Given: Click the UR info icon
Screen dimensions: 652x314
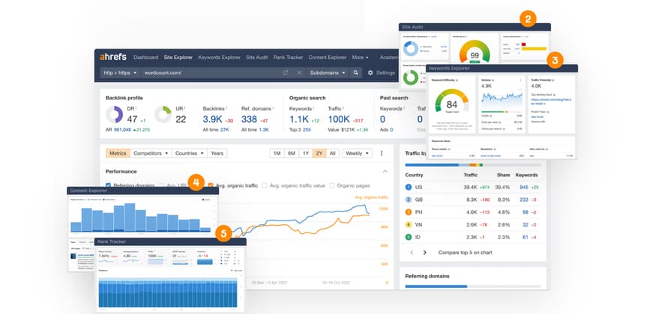Looking at the screenshot, I should (185, 108).
